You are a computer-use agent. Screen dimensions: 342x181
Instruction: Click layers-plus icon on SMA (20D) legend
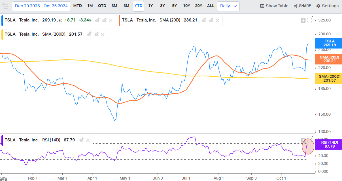tap(204, 20)
